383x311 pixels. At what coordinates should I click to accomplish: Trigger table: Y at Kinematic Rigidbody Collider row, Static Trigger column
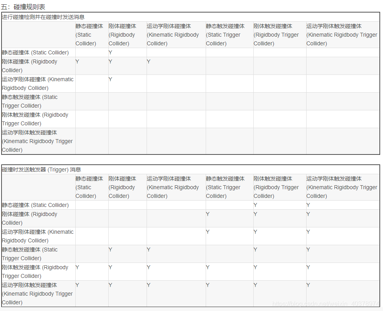[x=208, y=232]
